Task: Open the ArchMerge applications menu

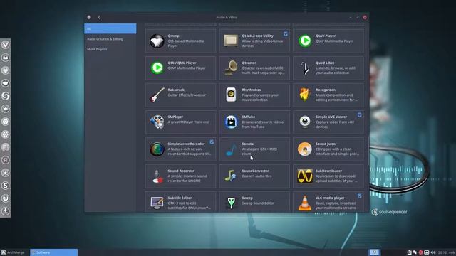Action: (13, 252)
